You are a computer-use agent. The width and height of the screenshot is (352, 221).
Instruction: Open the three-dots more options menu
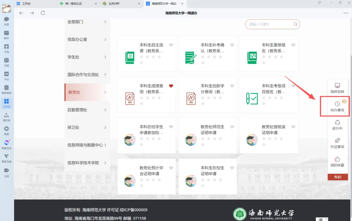coord(346,13)
